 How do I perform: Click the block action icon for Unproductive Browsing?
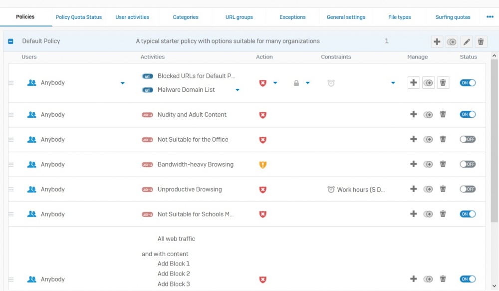pos(263,190)
